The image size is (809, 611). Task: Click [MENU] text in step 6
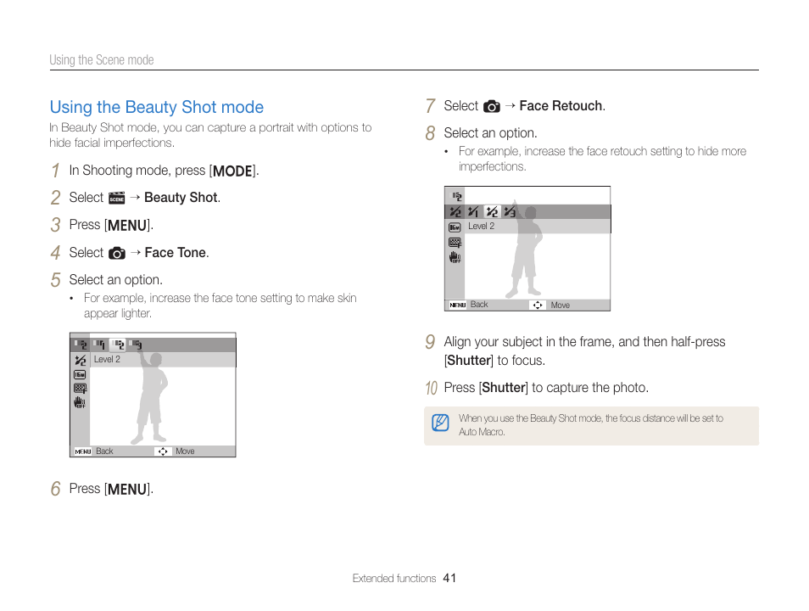128,490
